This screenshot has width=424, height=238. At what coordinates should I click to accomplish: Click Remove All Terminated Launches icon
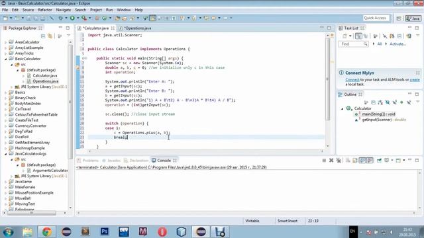(x=339, y=160)
